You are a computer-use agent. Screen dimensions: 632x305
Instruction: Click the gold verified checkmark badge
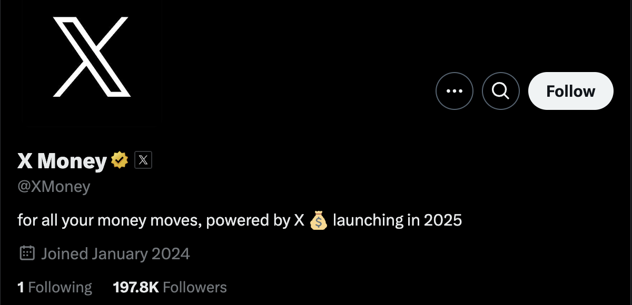tap(120, 160)
